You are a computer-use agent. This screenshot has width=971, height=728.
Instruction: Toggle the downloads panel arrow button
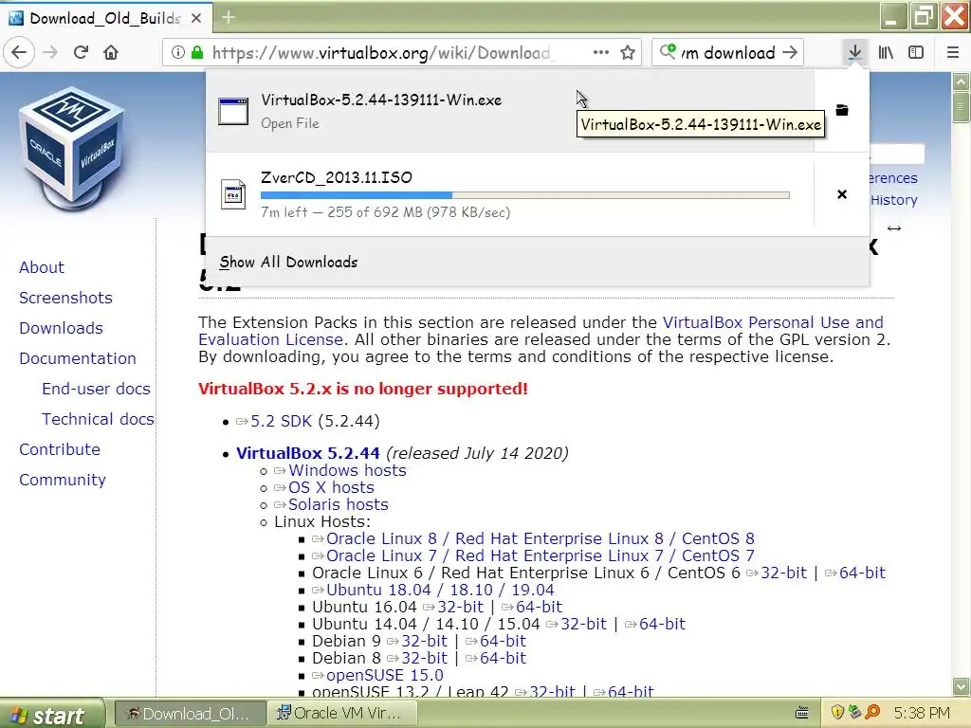(854, 53)
